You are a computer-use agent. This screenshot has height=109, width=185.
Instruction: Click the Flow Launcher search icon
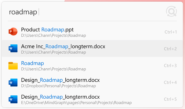[x=171, y=12]
